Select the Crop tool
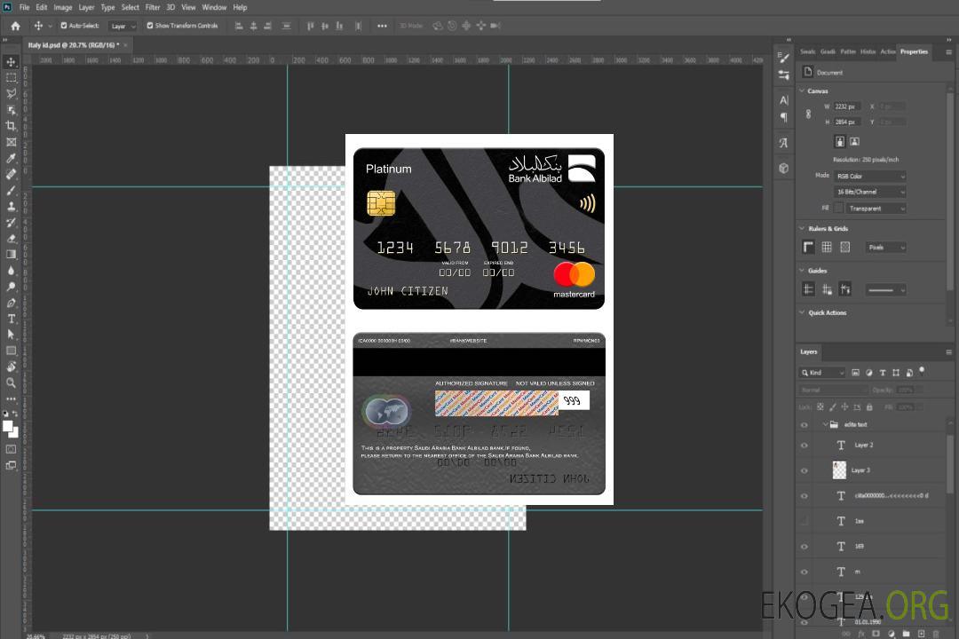This screenshot has width=959, height=639. [x=11, y=126]
